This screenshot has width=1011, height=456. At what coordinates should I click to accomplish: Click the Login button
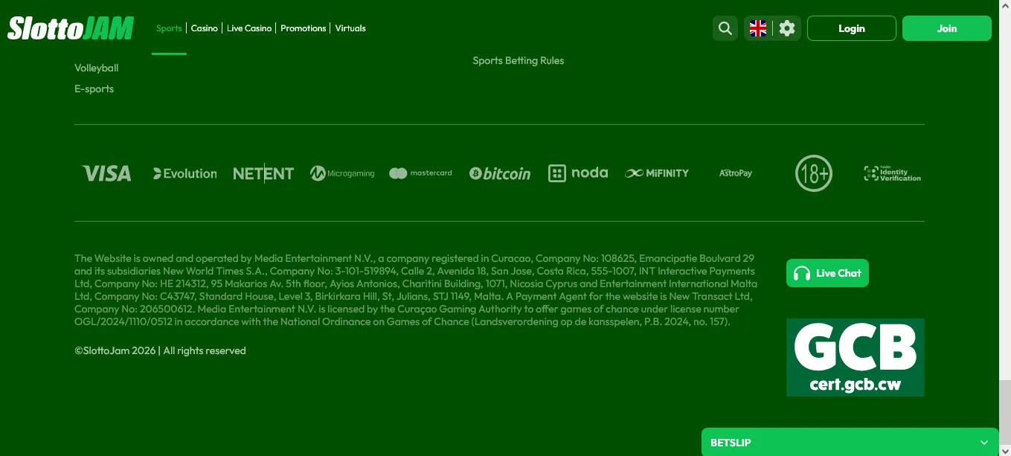852,28
